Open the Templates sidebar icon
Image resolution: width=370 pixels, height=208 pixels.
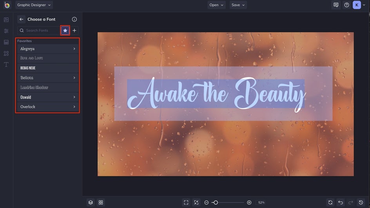coord(6,42)
